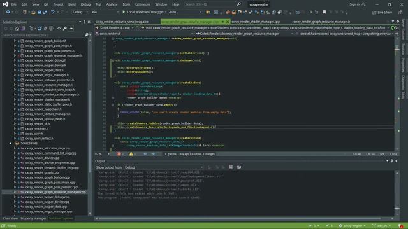Click the Search Solution Explorer input field
Screen dimensions: 408x229
coord(43,35)
